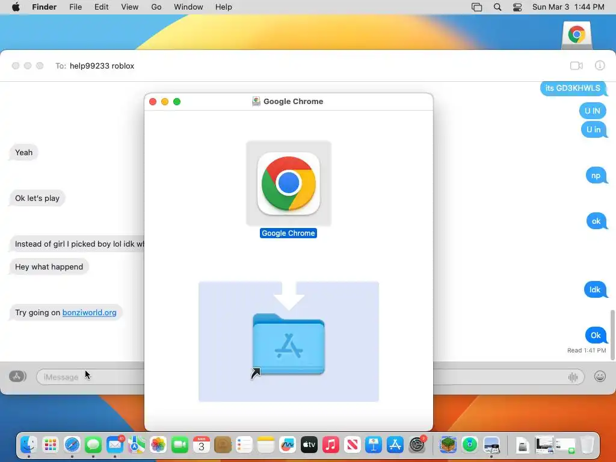The height and width of the screenshot is (462, 616).
Task: Click the recipient name help99233 roblox
Action: [x=102, y=66]
